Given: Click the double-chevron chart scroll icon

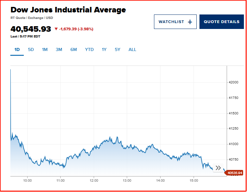Looking at the screenshot, I should (x=218, y=168).
